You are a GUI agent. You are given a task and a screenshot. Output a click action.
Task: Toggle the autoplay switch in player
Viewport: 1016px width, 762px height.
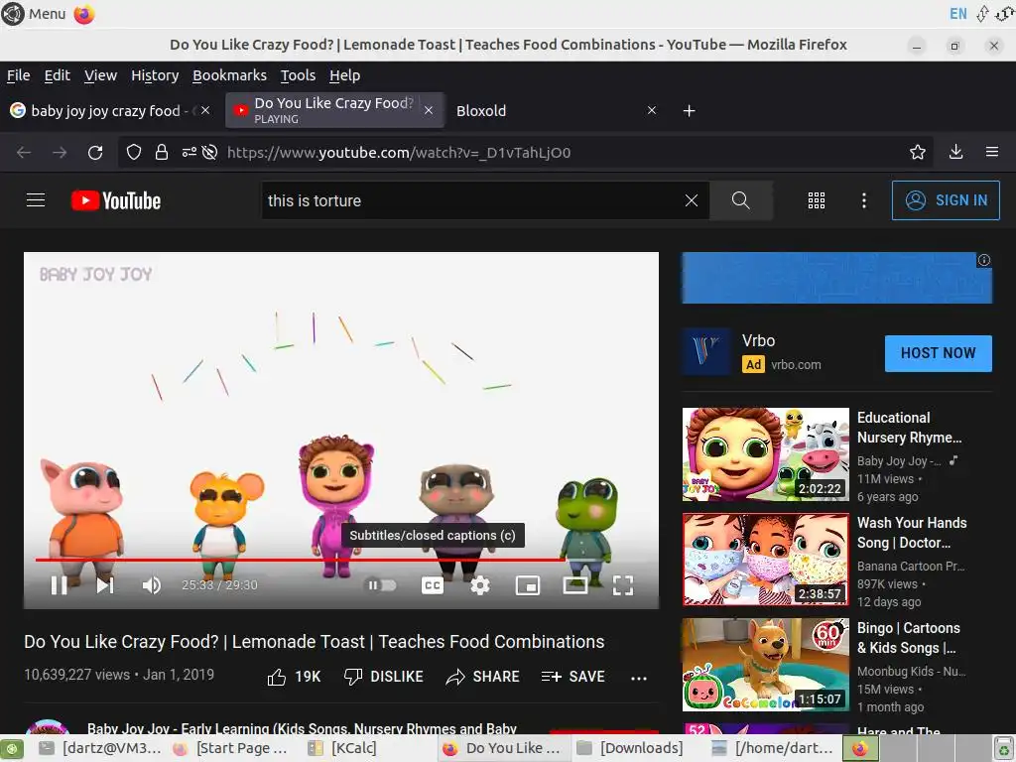382,585
